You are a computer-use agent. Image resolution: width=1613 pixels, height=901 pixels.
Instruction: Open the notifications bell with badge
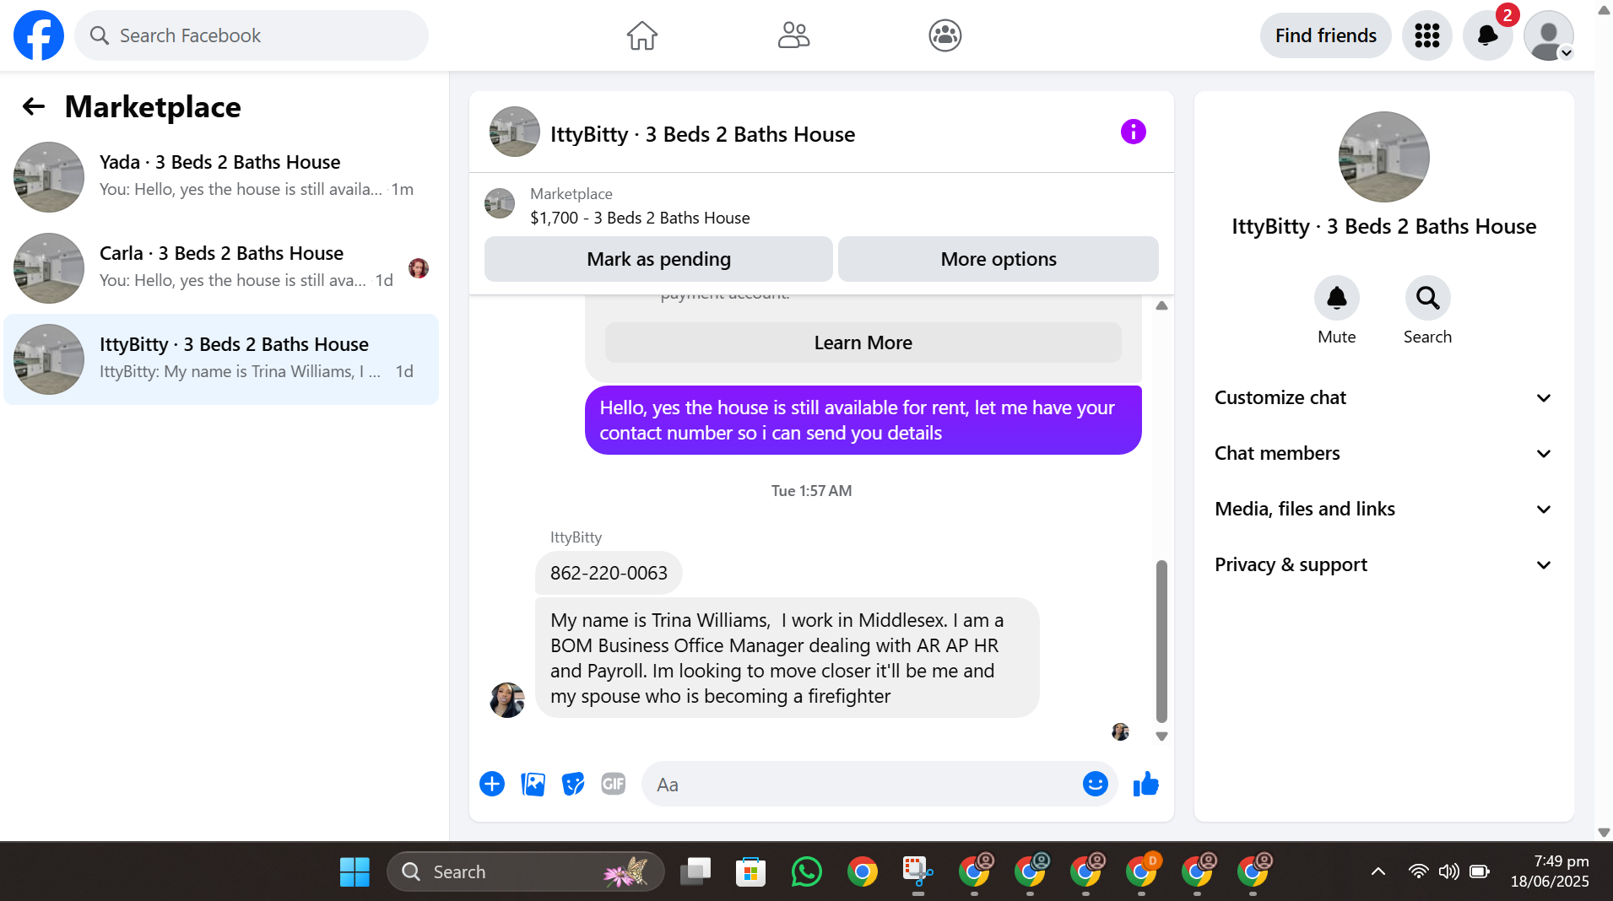coord(1488,35)
